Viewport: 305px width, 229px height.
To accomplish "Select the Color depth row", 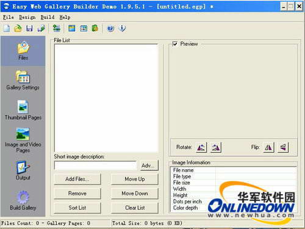I will point(233,208).
